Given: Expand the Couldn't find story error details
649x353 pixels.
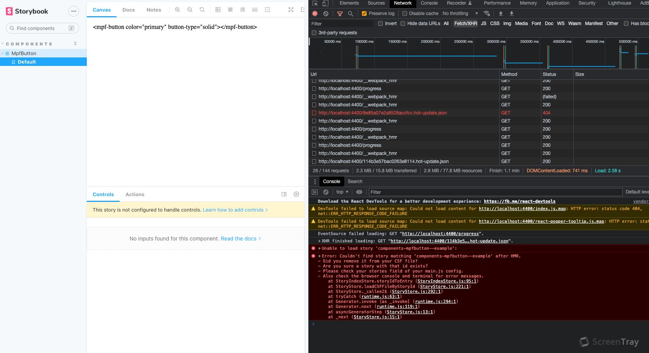Looking at the screenshot, I should [319, 256].
